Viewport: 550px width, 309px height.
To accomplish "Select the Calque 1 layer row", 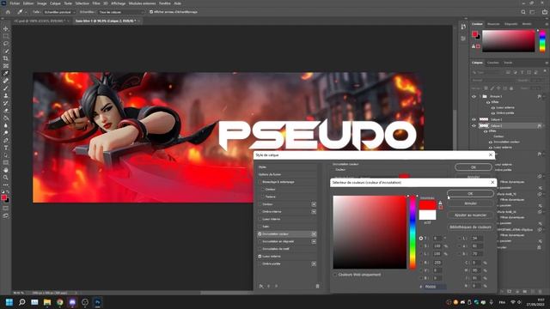I will 508,119.
